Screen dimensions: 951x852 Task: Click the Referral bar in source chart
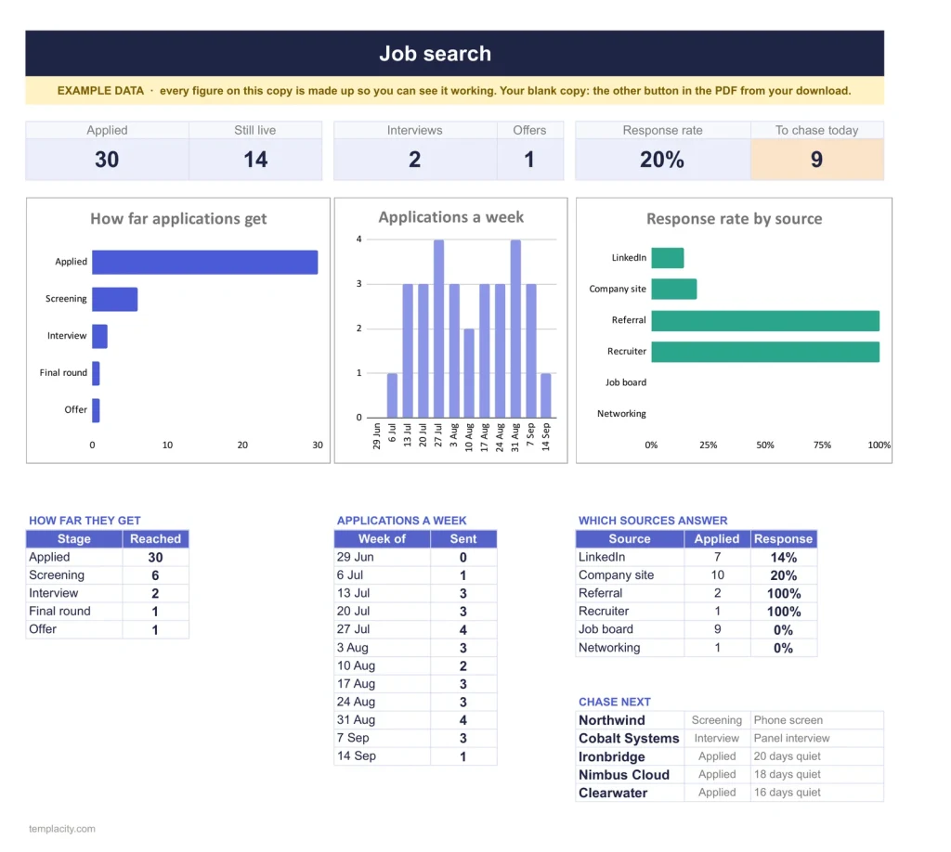tap(765, 320)
